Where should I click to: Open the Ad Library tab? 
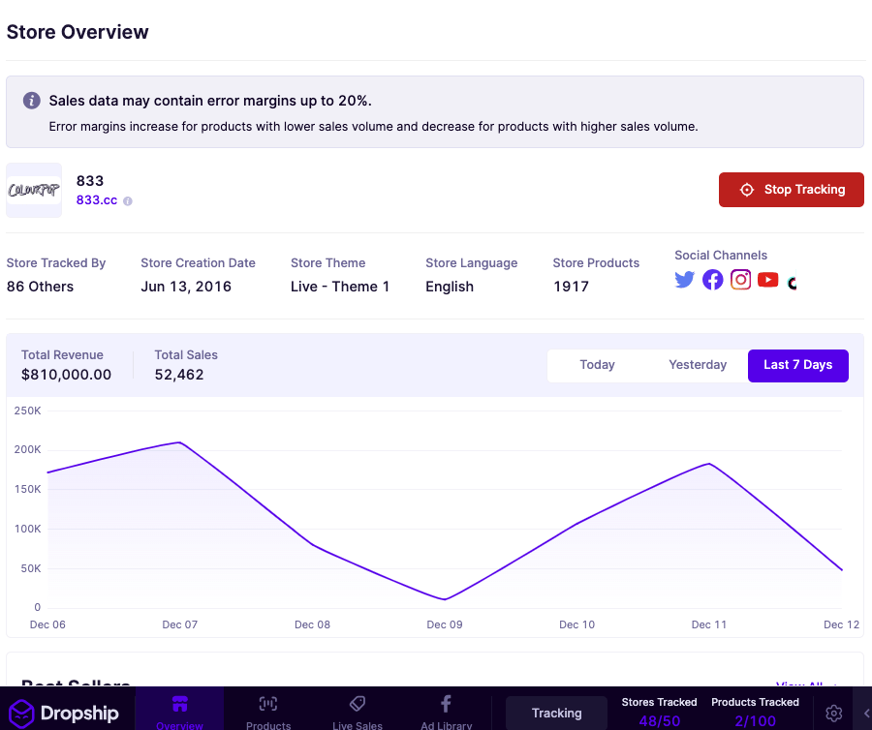pos(446,713)
